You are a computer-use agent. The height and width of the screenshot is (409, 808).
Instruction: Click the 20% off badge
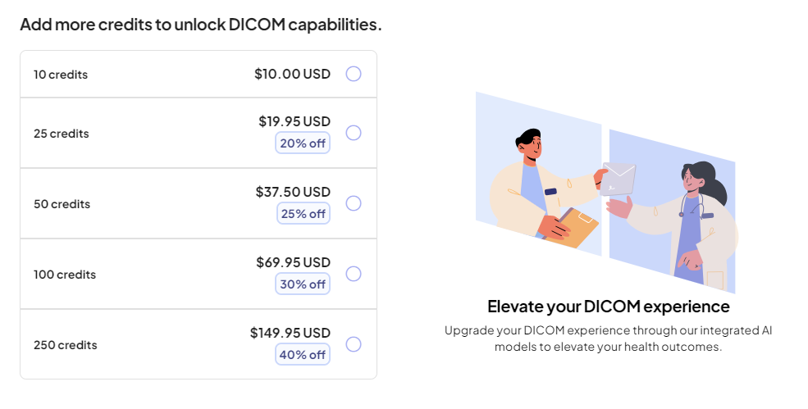[303, 143]
